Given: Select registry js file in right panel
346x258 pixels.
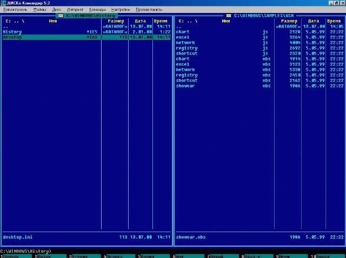Looking at the screenshot, I should [260, 48].
